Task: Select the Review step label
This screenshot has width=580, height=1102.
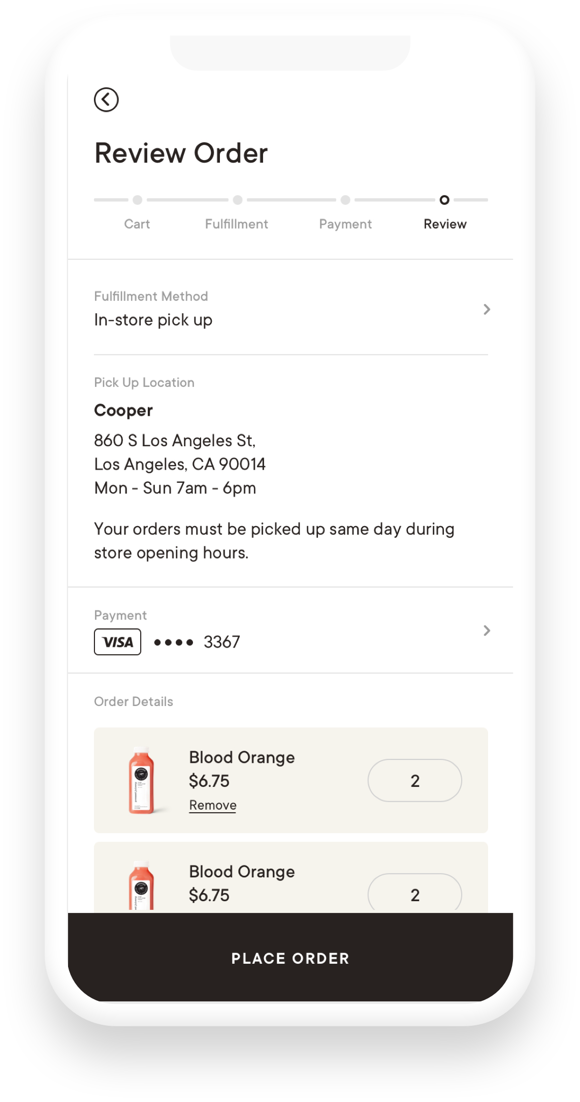Action: coord(445,224)
